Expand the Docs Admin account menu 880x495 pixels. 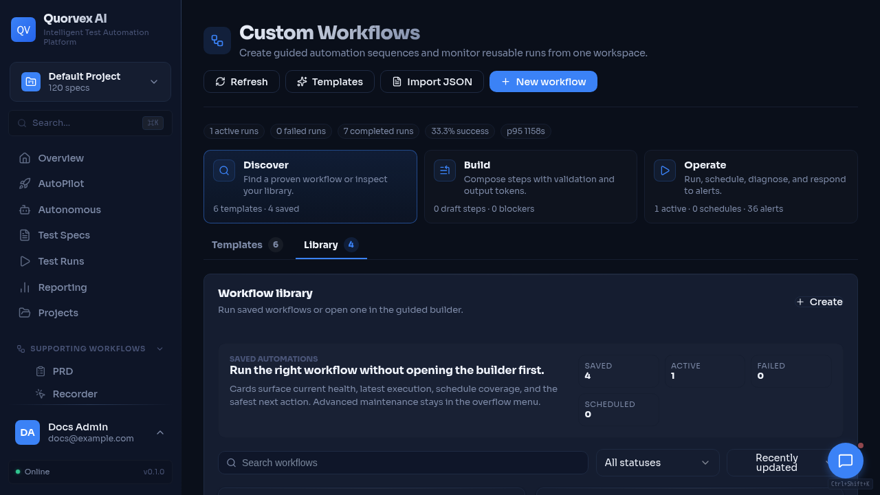(x=90, y=432)
